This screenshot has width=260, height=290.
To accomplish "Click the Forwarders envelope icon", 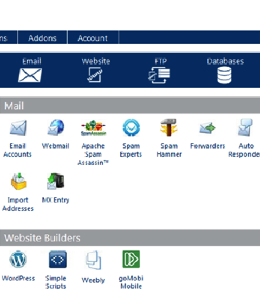I will [x=207, y=128].
